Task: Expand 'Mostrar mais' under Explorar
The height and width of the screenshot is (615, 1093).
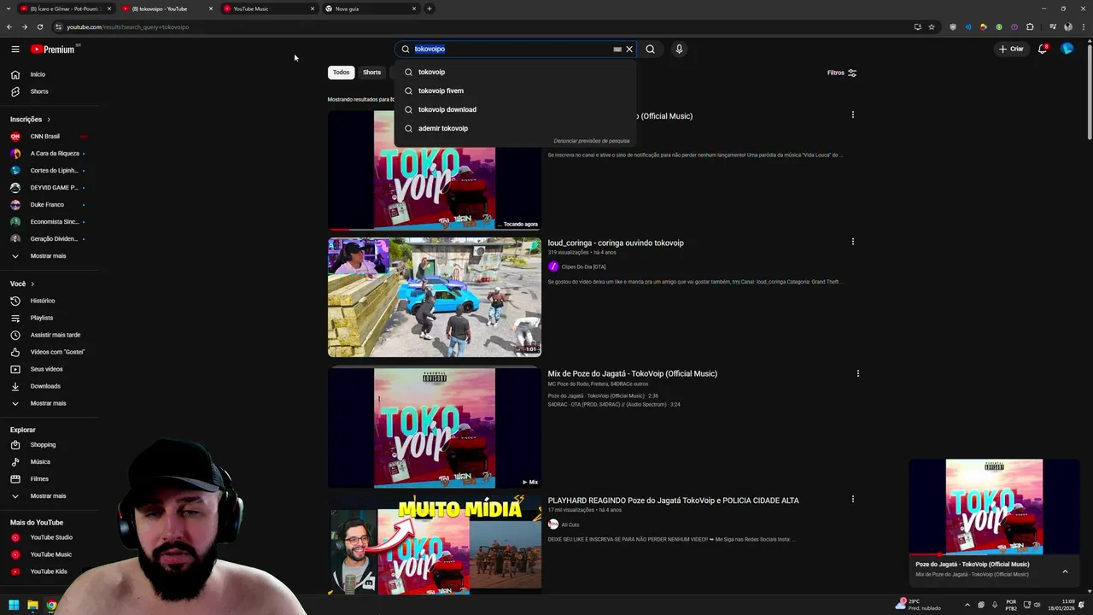Action: (x=49, y=496)
